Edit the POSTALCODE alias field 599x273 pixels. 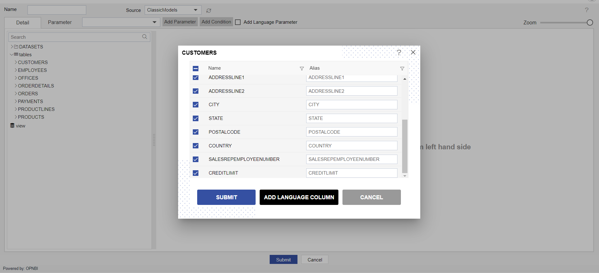click(x=352, y=132)
